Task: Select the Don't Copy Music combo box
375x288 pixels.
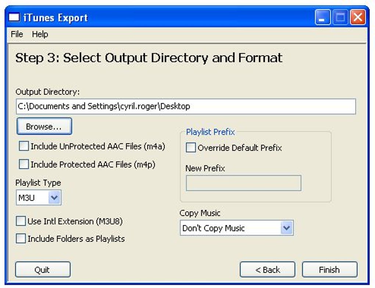Action: [x=231, y=228]
